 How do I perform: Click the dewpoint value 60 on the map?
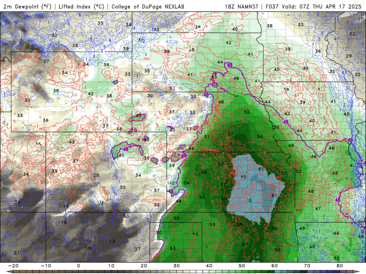coord(243,177)
